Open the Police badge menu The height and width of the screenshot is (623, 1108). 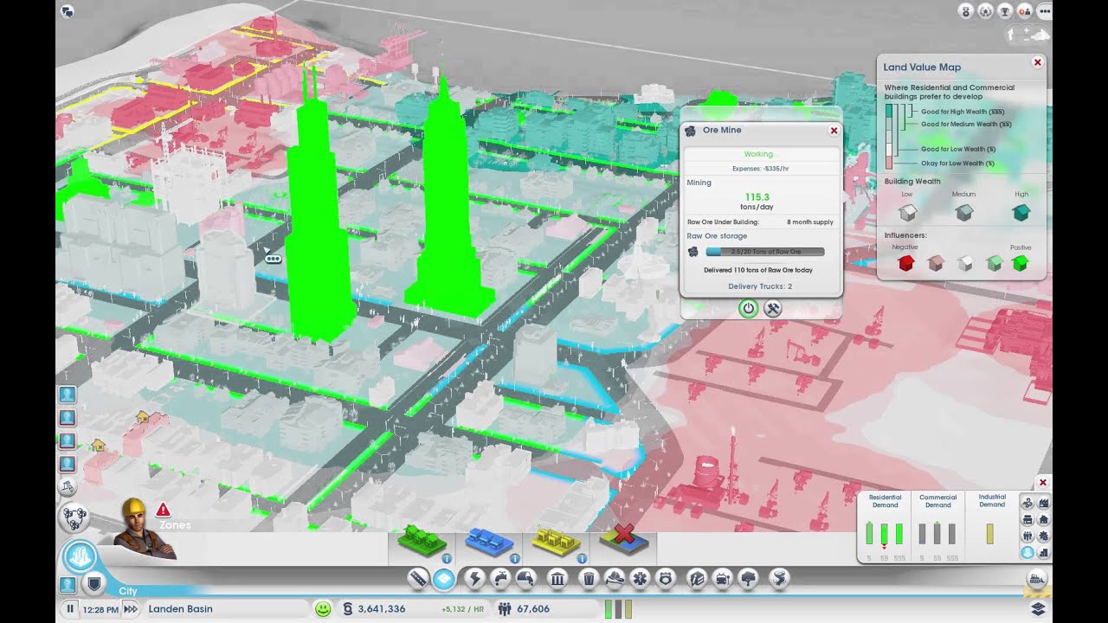664,578
